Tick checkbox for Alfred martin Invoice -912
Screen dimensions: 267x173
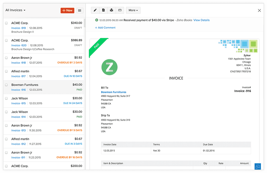(x=6, y=139)
